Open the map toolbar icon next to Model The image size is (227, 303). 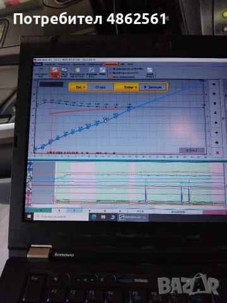(64, 72)
